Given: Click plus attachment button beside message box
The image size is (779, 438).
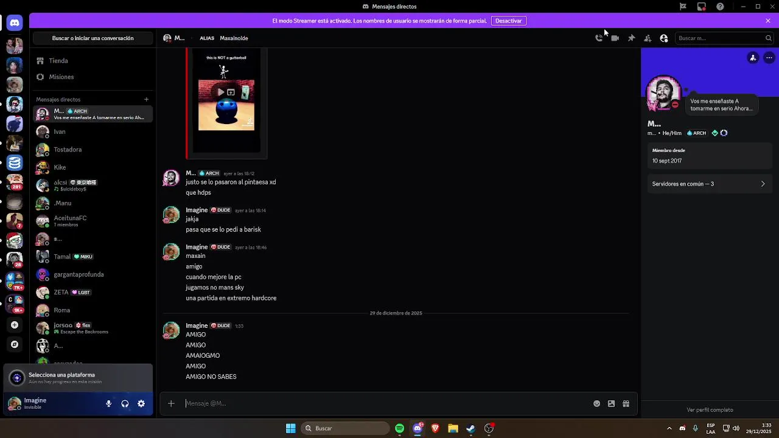Looking at the screenshot, I should (x=171, y=403).
